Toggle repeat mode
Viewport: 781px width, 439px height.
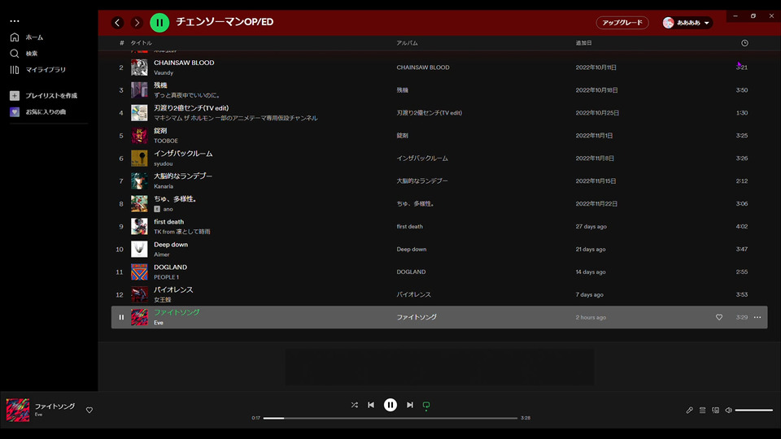coord(425,406)
